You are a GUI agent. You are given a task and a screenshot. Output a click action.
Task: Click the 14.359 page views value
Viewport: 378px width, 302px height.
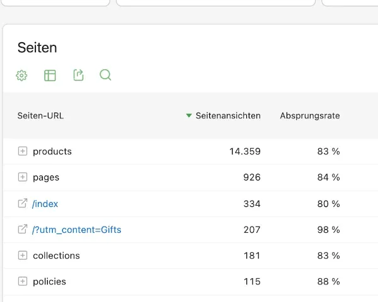pyautogui.click(x=245, y=152)
